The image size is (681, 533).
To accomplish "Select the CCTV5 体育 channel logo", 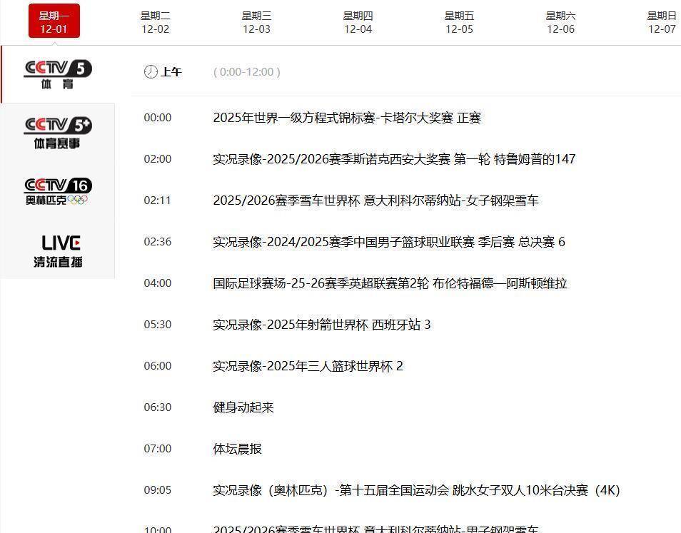I will click(x=58, y=74).
